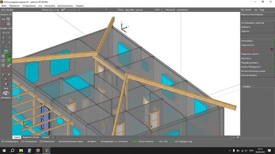Click the wireframe cube with gears icon
This screenshot has height=154, width=275.
coord(9,65)
